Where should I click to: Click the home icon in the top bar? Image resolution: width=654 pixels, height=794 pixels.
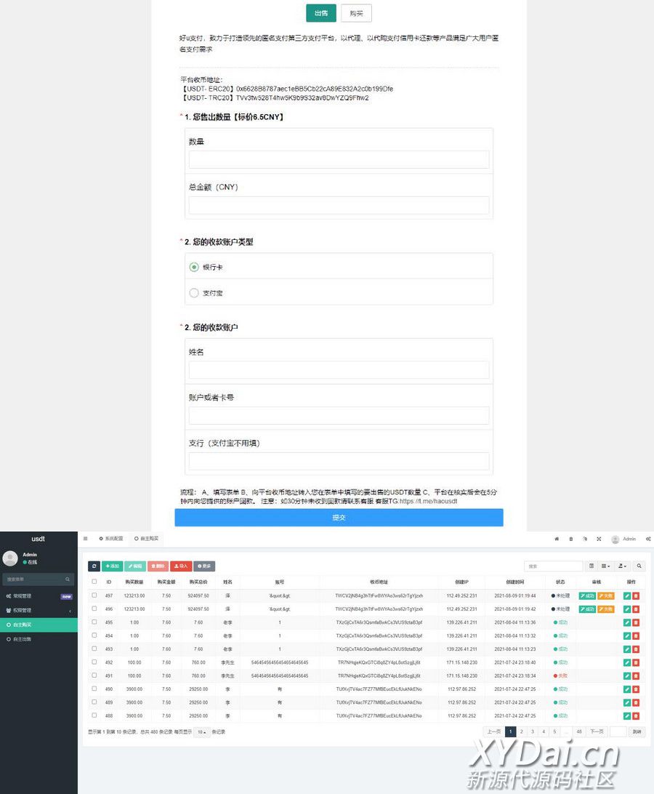click(557, 539)
